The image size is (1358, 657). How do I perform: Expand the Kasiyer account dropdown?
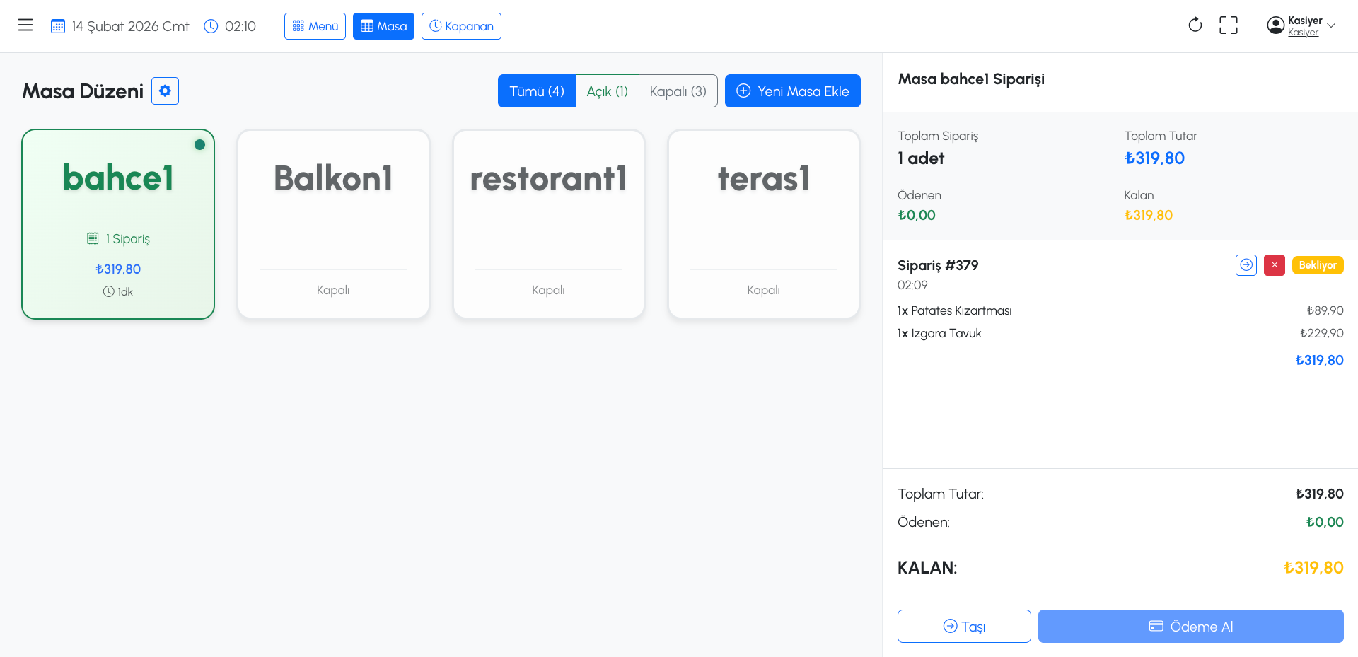[1331, 25]
